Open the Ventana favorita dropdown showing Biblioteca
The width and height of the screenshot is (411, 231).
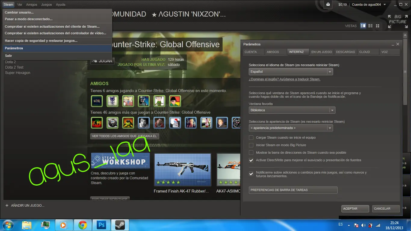click(292, 110)
